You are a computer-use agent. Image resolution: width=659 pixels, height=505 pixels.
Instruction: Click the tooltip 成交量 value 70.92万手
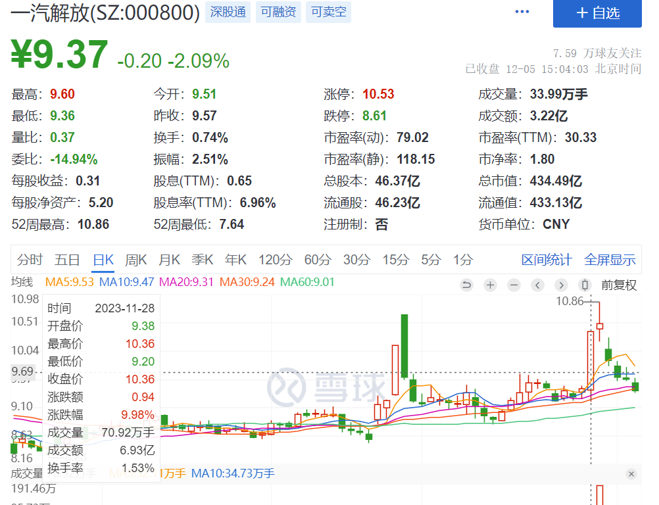pos(128,432)
